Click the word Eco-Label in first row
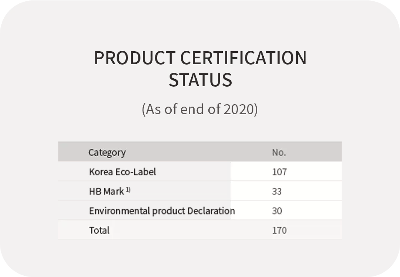 pyautogui.click(x=136, y=172)
